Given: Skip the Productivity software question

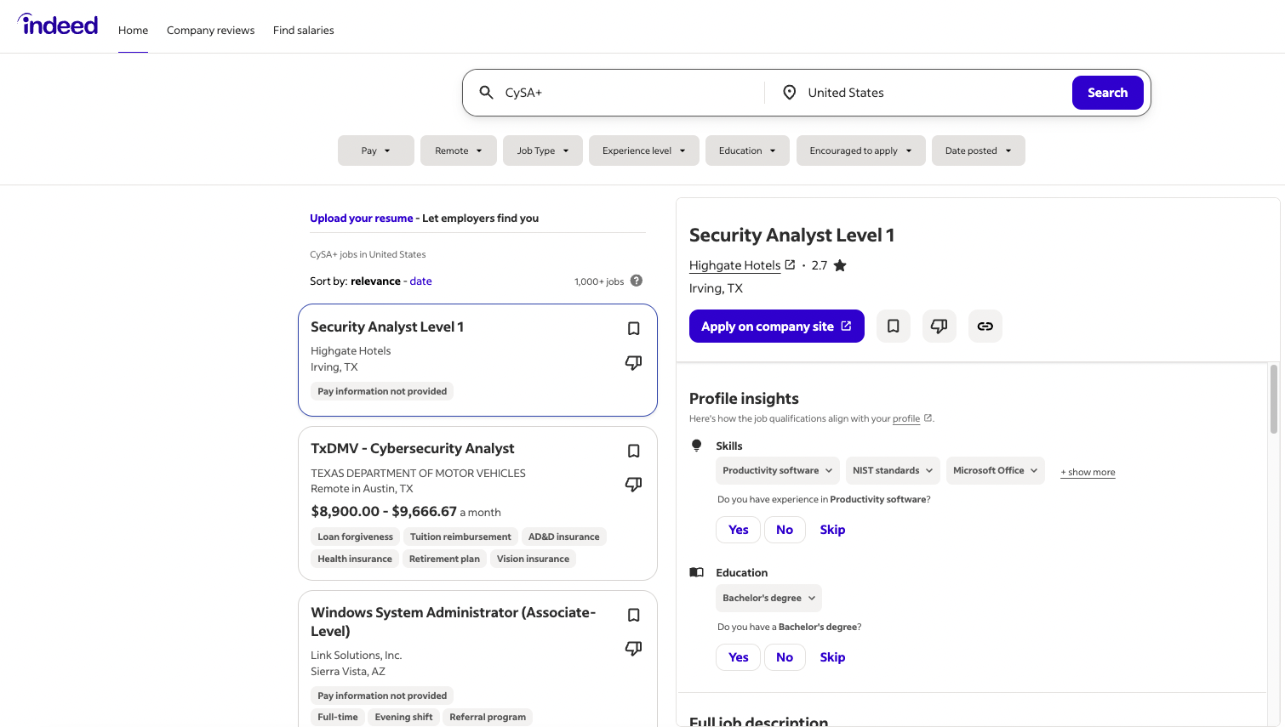Looking at the screenshot, I should [x=831, y=530].
